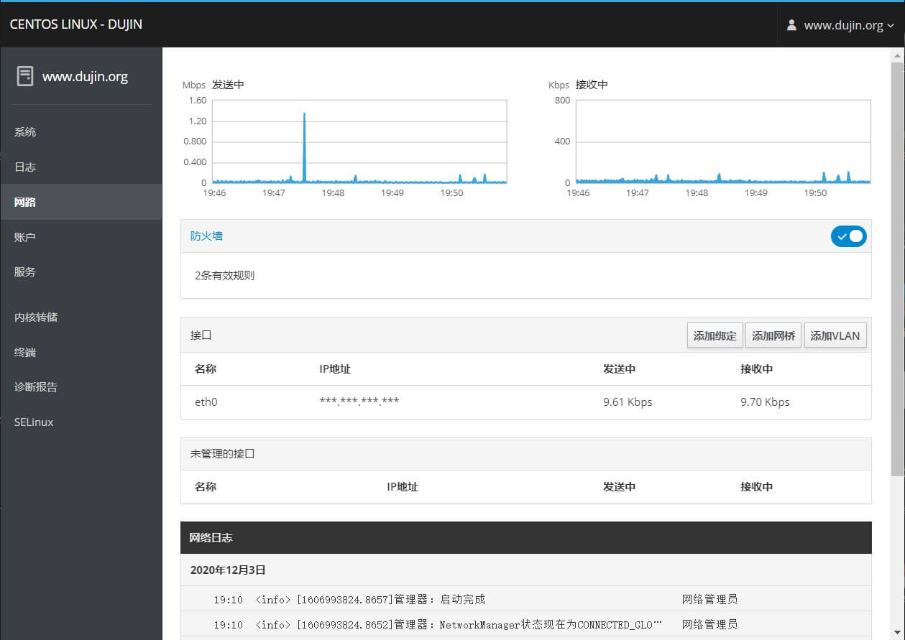Open 内核转储 kernel dump page
The image size is (905, 640).
click(x=36, y=317)
